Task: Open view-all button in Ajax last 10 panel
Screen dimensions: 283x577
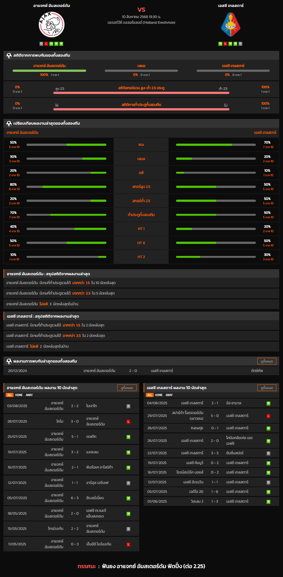Action: tap(127, 388)
